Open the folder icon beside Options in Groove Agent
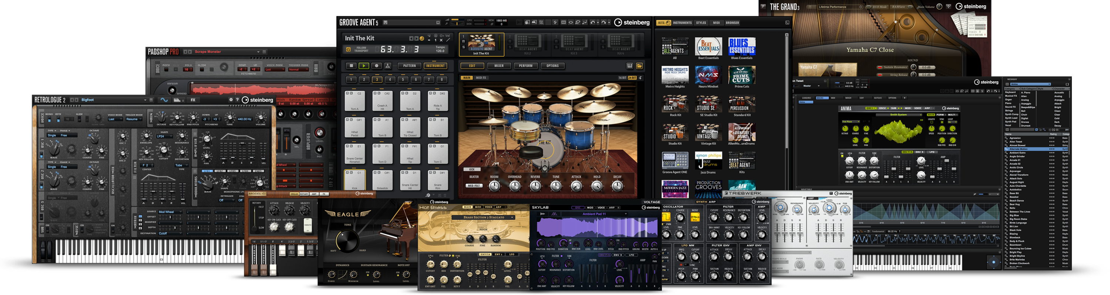The height and width of the screenshot is (295, 1110). point(639,66)
